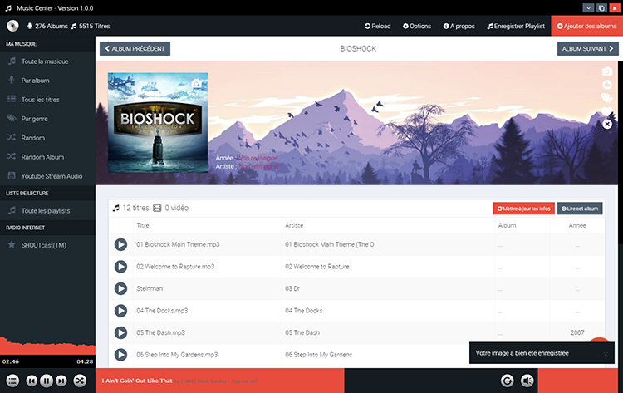Screen dimensions: 623x393
Task: Pause the currently playing song
Action: coord(47,381)
